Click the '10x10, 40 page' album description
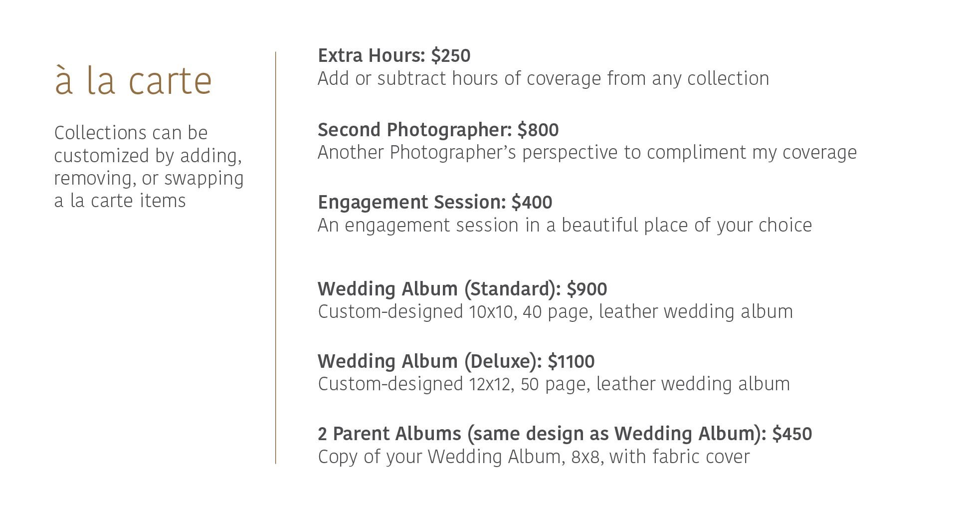Image resolution: width=967 pixels, height=512 pixels. [x=555, y=311]
